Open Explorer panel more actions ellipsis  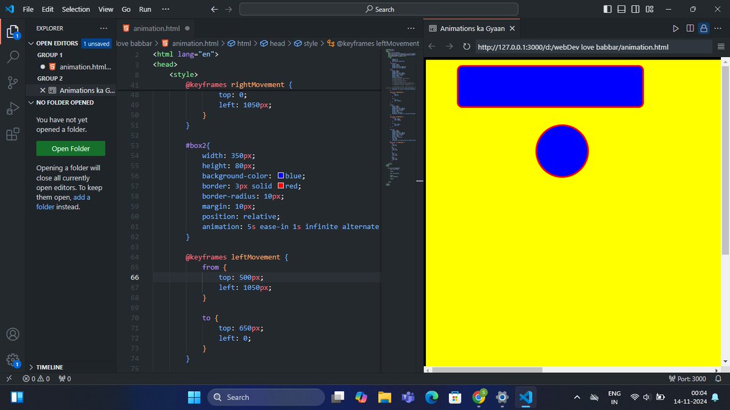pyautogui.click(x=104, y=28)
